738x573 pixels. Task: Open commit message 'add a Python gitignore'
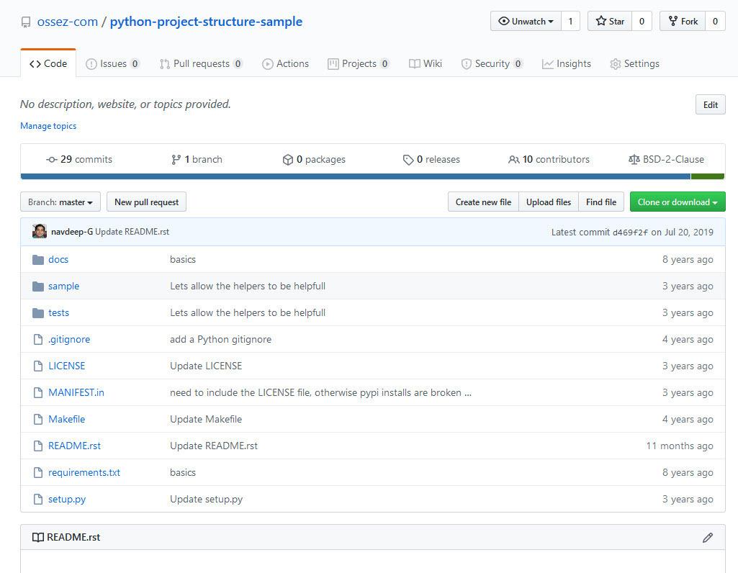pos(221,340)
